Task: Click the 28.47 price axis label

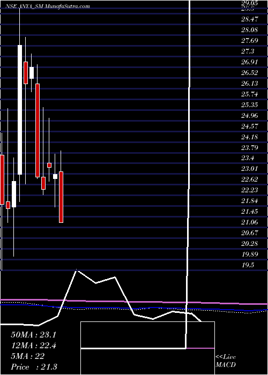Action: (x=249, y=19)
